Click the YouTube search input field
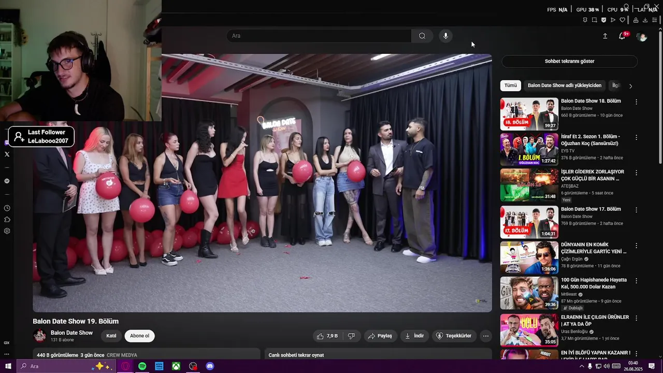This screenshot has height=373, width=663. coord(319,36)
